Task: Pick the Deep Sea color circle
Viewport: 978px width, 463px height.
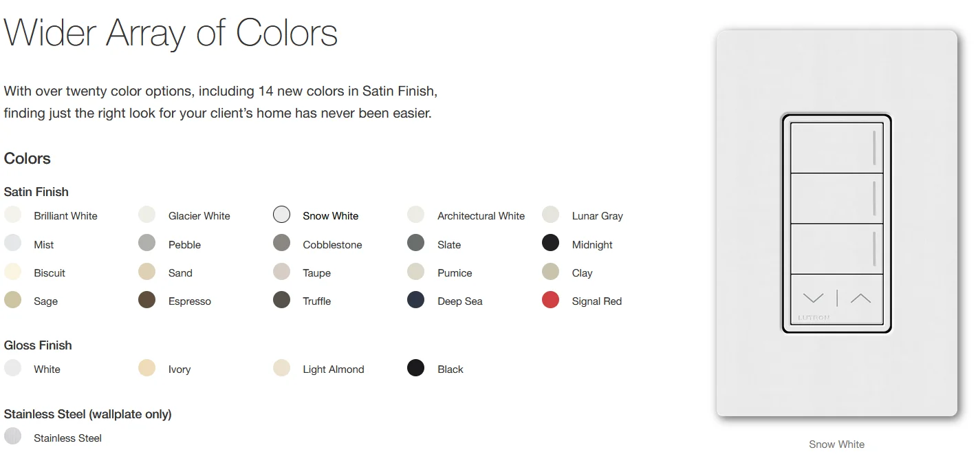Action: pos(416,300)
